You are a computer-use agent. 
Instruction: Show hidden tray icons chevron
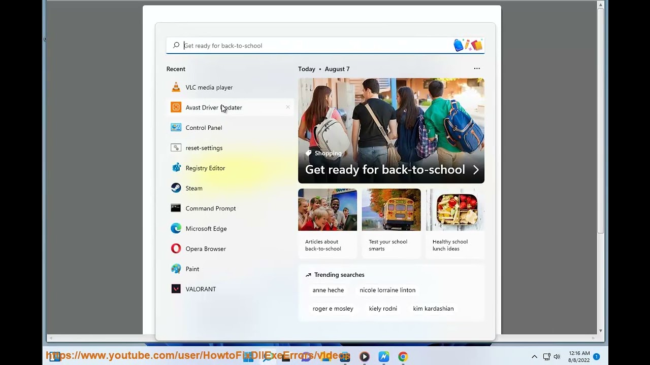point(534,357)
